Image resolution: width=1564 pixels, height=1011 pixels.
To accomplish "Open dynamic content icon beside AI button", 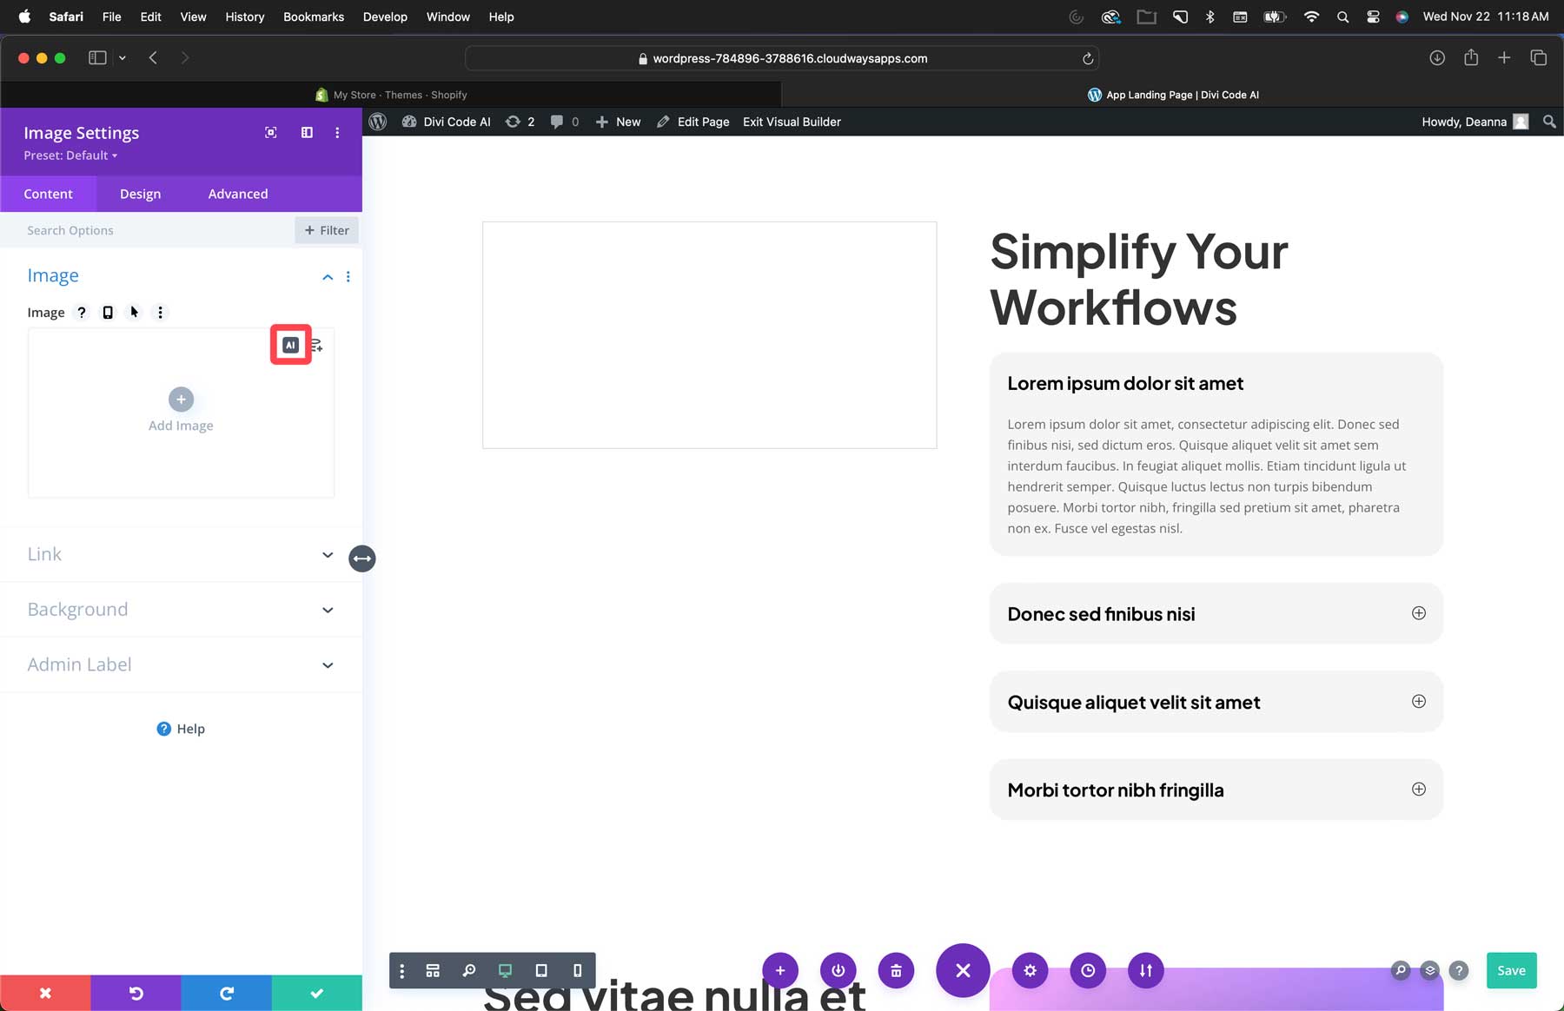I will click(x=316, y=346).
